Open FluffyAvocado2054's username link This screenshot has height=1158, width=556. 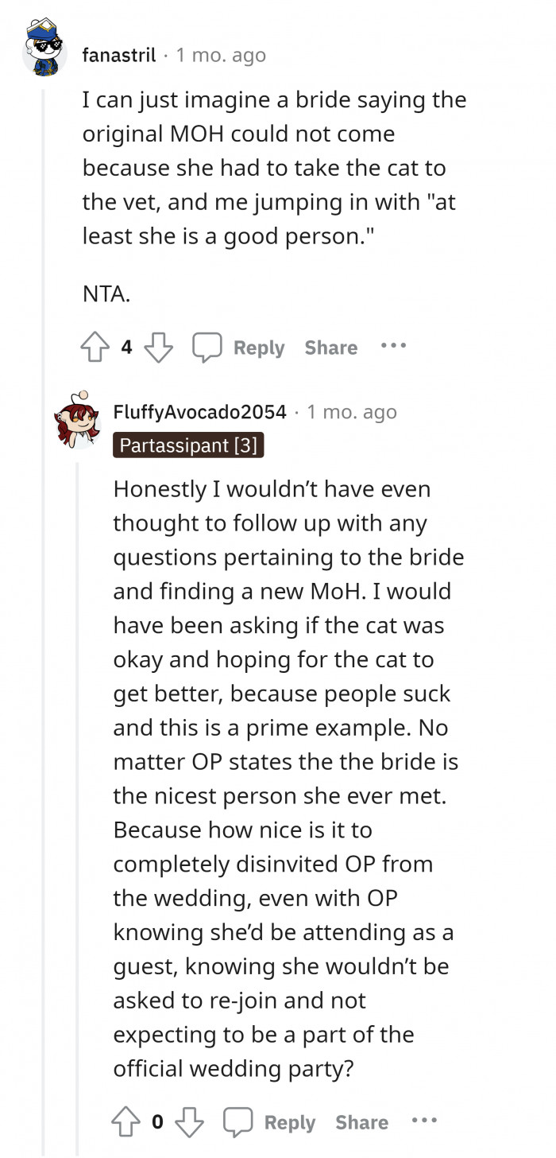pos(200,411)
